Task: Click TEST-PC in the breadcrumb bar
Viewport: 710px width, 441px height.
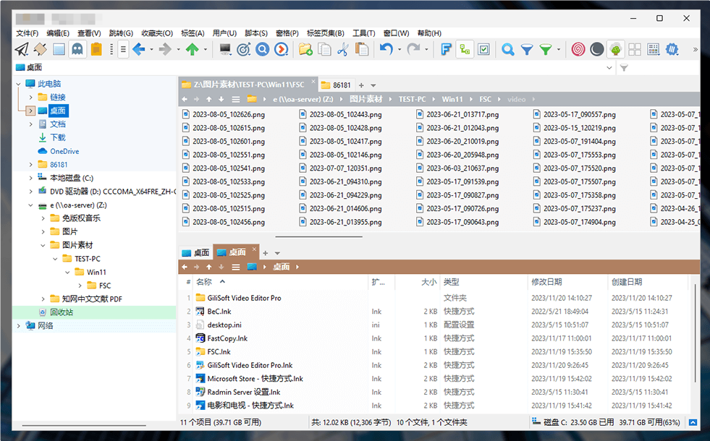Action: pos(412,99)
